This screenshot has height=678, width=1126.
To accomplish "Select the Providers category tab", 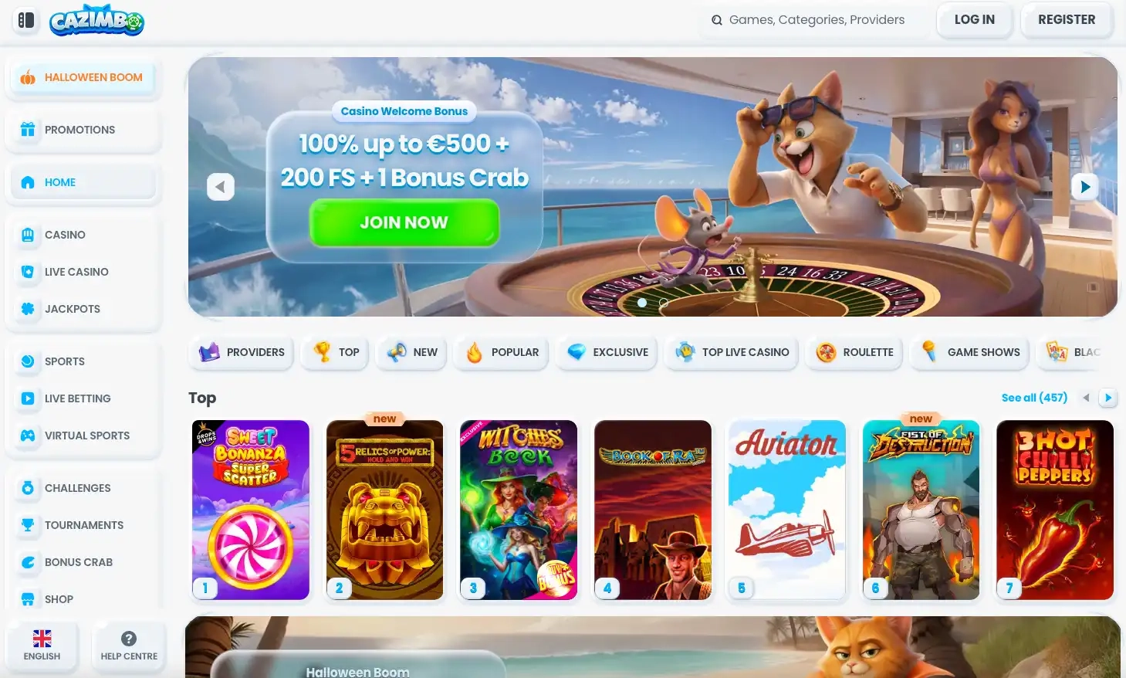I will tap(242, 352).
